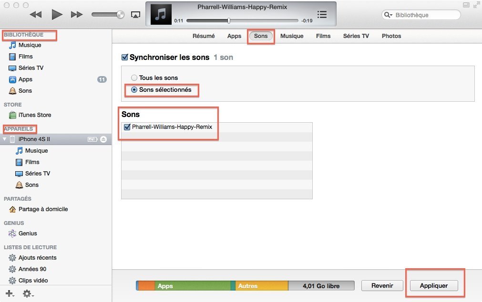Collapse the iPhone 4S II device tree
Viewport: 482px width, 302px height.
[x=5, y=139]
